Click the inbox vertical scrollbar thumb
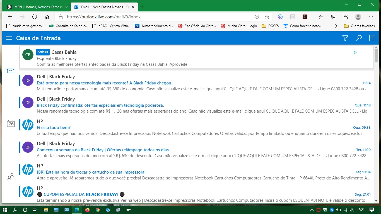The height and width of the screenshot is (214, 381). pos(376,56)
